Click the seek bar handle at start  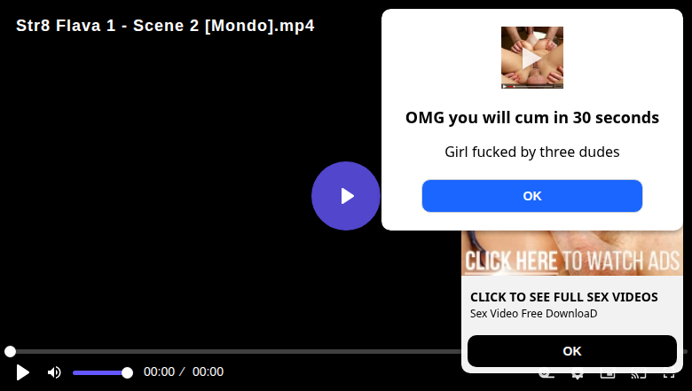pyautogui.click(x=10, y=351)
